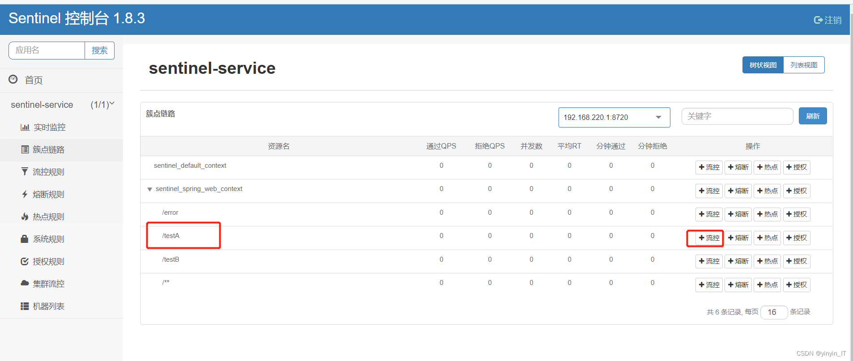Viewport: 853px width, 361px height.
Task: Click the 集群流控 cloud icon
Action: coord(25,283)
